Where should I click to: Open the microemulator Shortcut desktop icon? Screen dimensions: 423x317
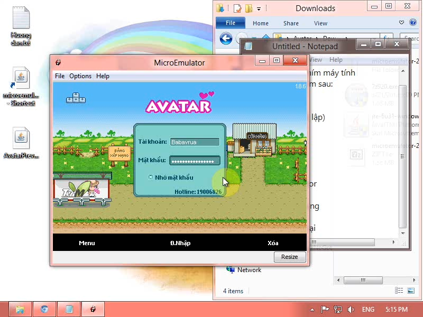click(x=21, y=86)
